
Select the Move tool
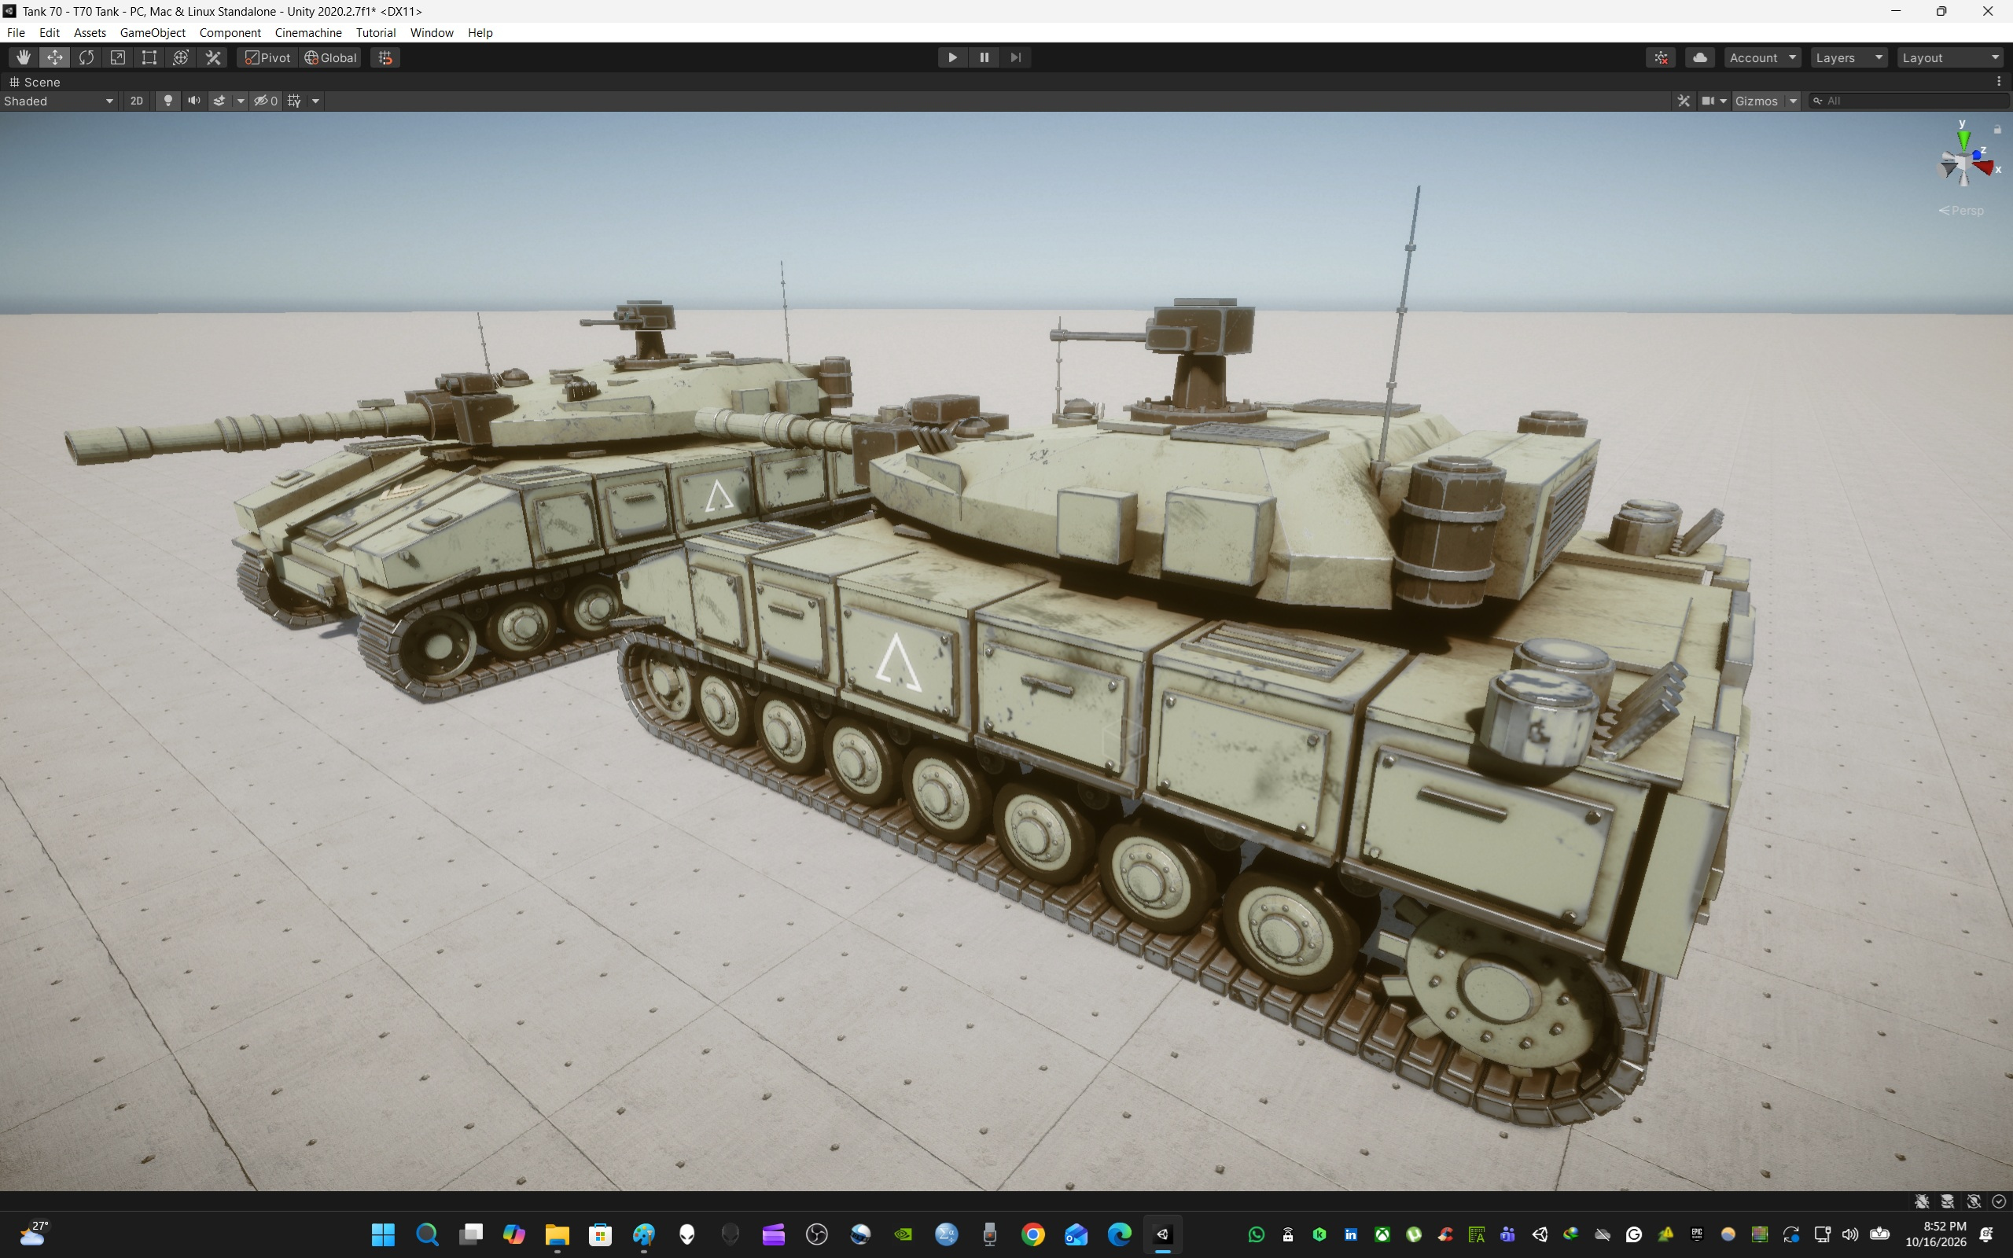55,57
